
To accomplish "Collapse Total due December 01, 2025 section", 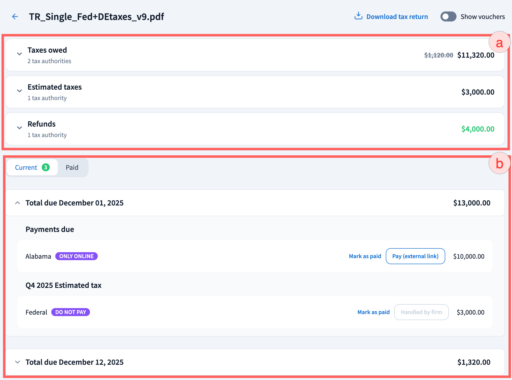I will coord(17,203).
